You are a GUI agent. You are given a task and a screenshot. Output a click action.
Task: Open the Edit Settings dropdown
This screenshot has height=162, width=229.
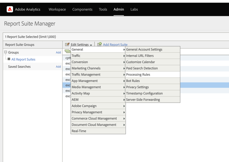click(x=81, y=45)
